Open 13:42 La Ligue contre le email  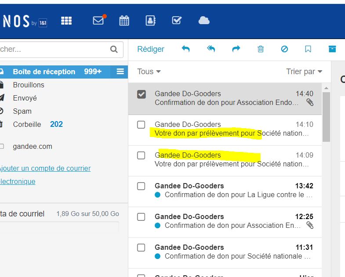coord(225,191)
